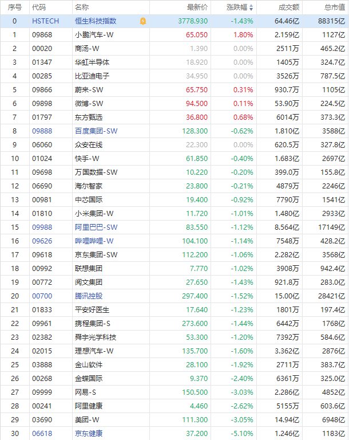
Task: Open 哔哩哔哩-W stock link
Action: pyautogui.click(x=94, y=241)
